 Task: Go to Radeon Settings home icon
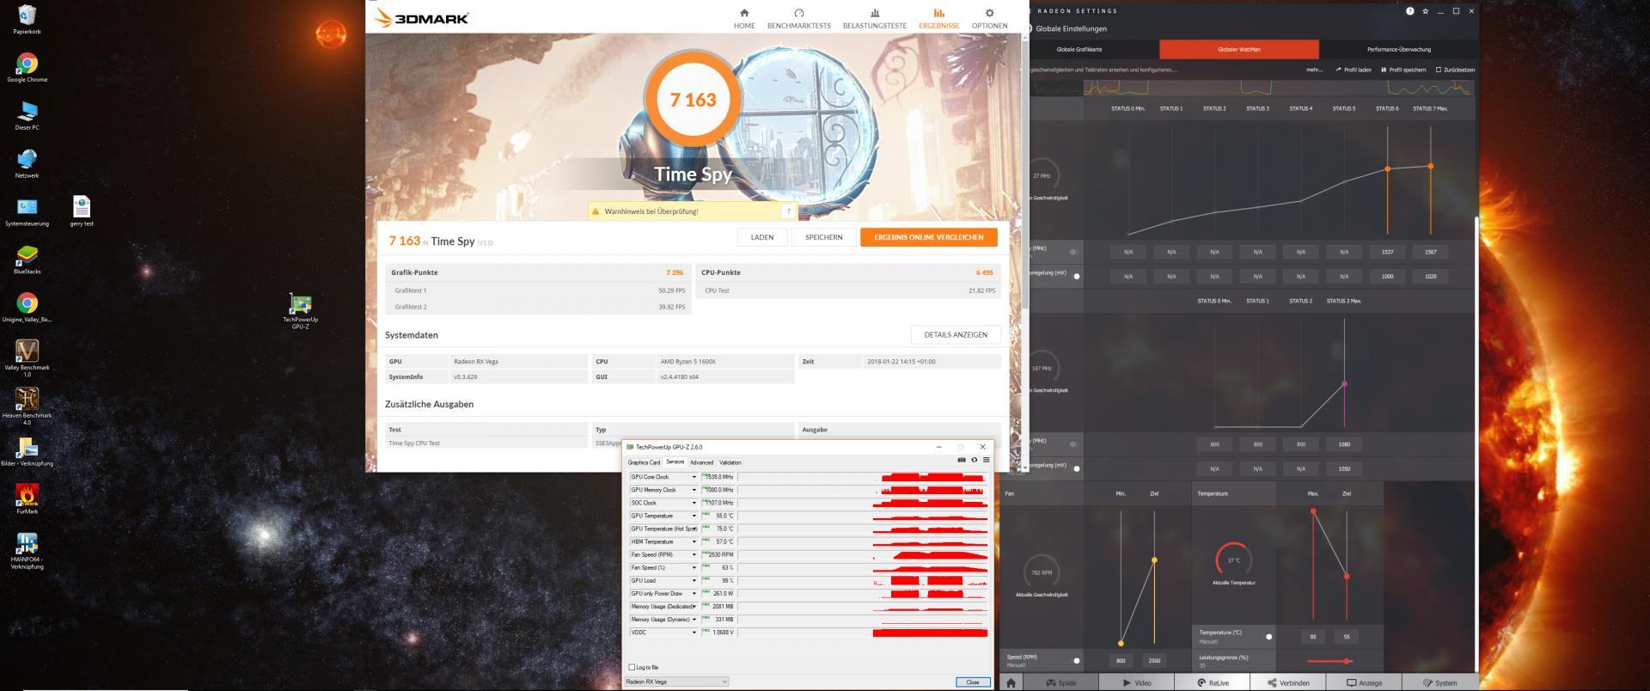click(1011, 682)
